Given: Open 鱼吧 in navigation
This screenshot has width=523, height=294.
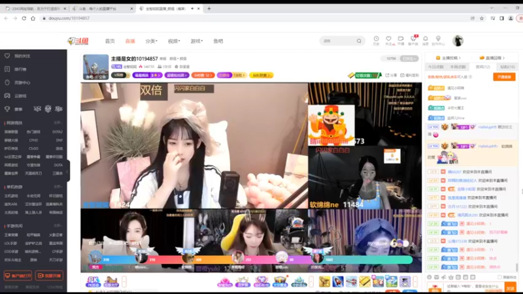Looking at the screenshot, I should click(x=218, y=41).
